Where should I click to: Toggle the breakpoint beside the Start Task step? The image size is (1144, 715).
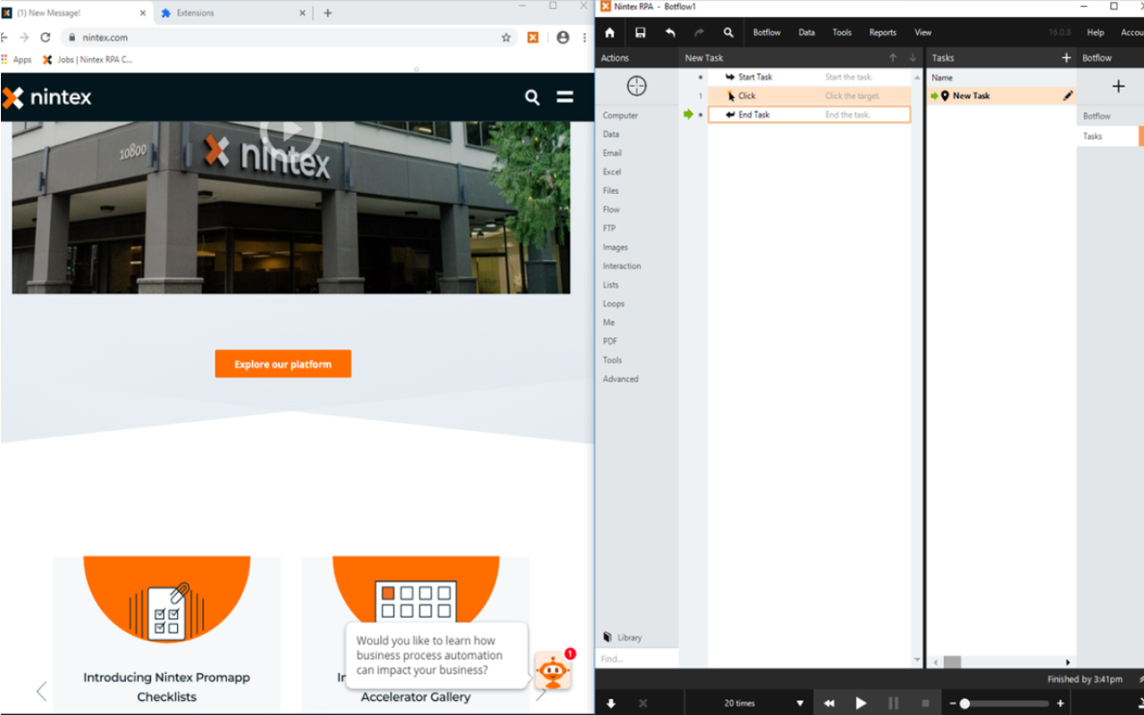click(701, 76)
